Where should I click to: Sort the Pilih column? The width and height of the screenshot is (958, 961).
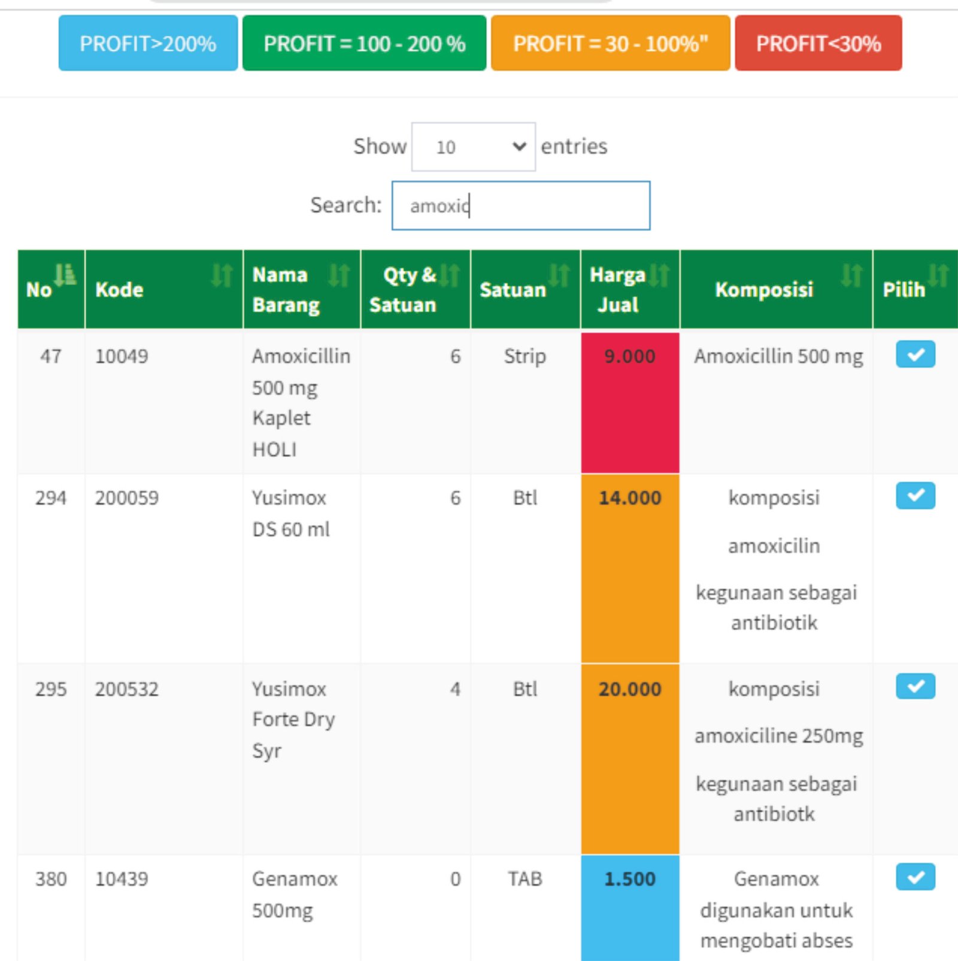pyautogui.click(x=938, y=275)
